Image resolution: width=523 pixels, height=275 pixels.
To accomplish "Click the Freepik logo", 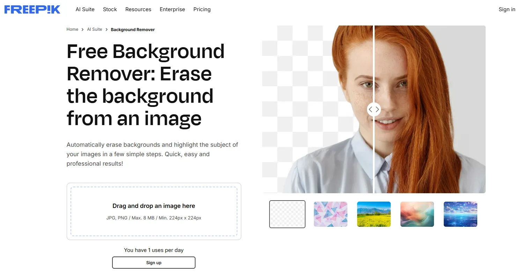I will point(32,9).
